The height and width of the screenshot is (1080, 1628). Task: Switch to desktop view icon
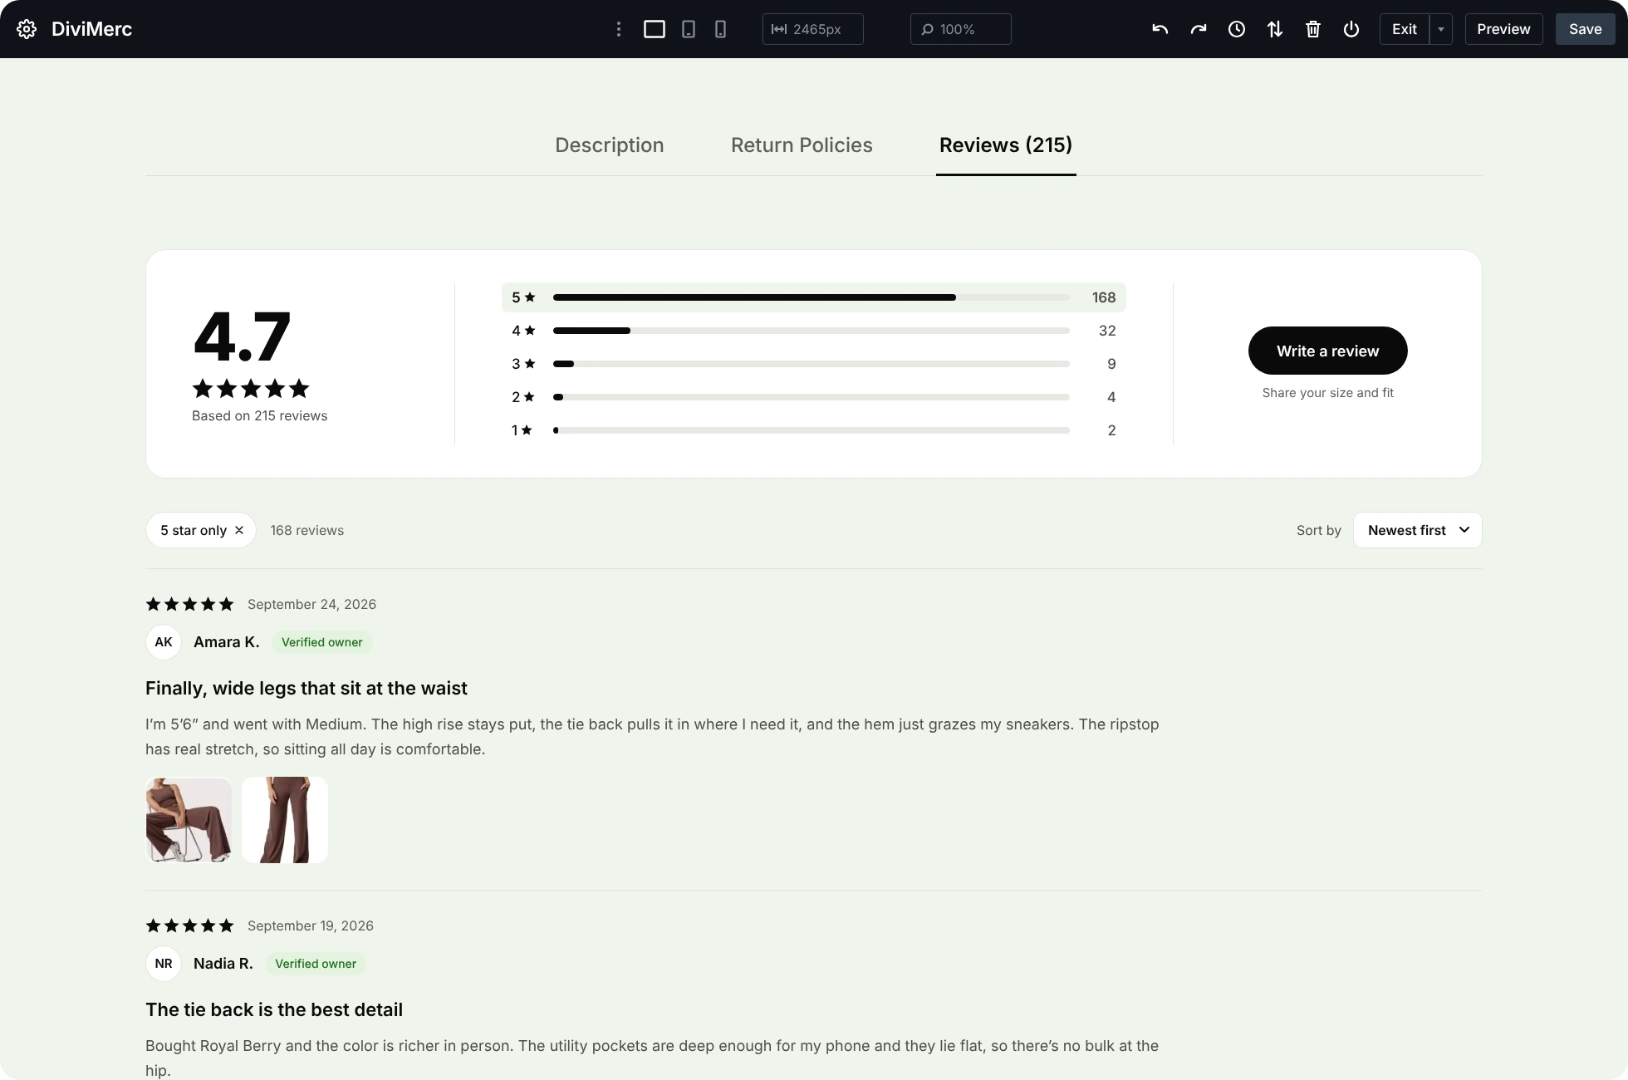click(655, 29)
